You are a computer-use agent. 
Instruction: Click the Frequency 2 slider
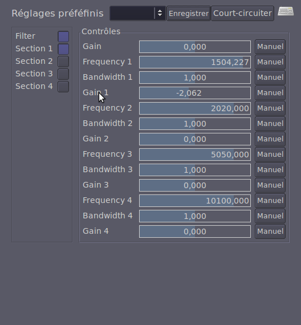click(x=195, y=108)
